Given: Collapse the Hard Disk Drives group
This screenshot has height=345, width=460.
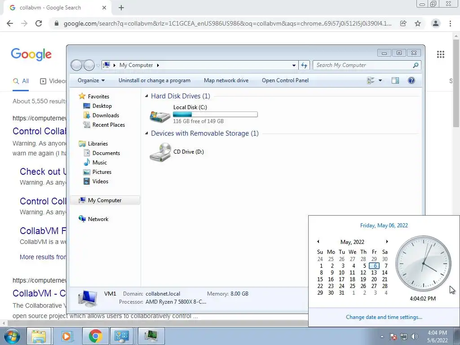Looking at the screenshot, I should 147,96.
